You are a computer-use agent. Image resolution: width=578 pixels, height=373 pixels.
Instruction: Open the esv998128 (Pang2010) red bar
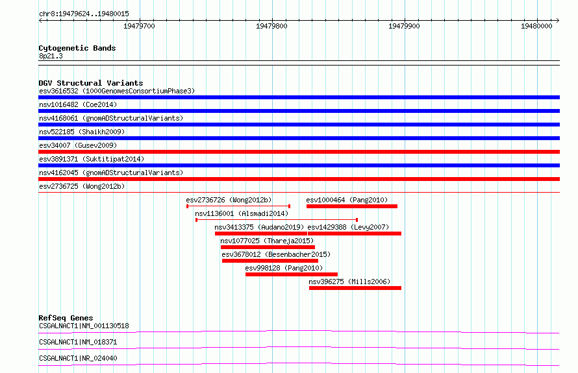[x=292, y=274]
